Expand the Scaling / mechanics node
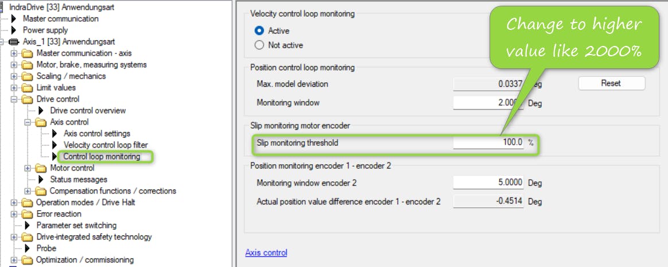668x267 pixels. (x=14, y=76)
